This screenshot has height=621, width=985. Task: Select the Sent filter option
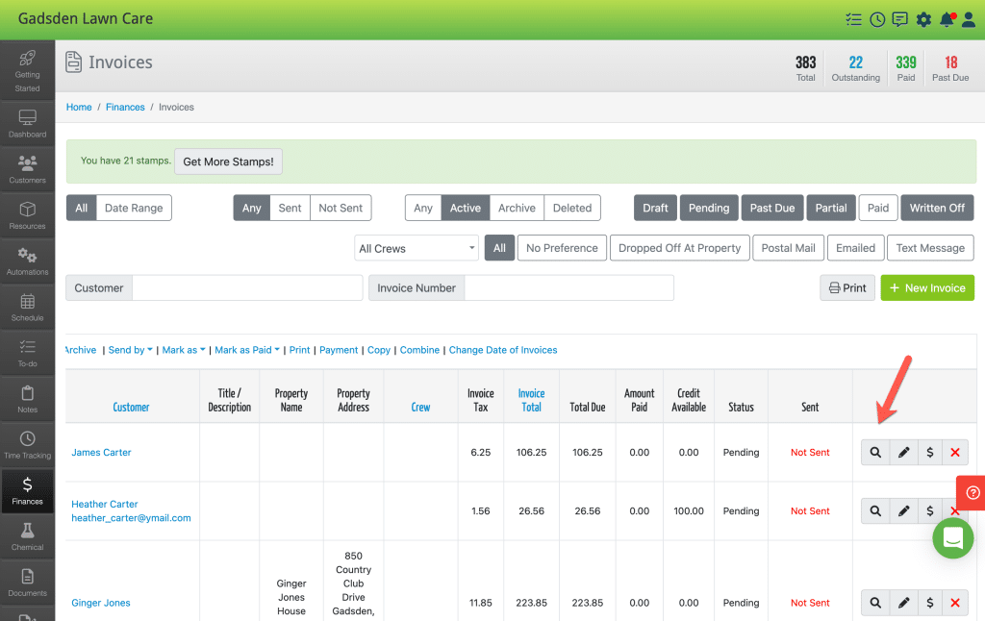[x=290, y=208]
